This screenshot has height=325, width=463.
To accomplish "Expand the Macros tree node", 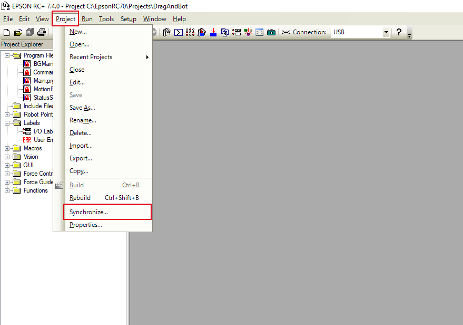I will tap(7, 148).
